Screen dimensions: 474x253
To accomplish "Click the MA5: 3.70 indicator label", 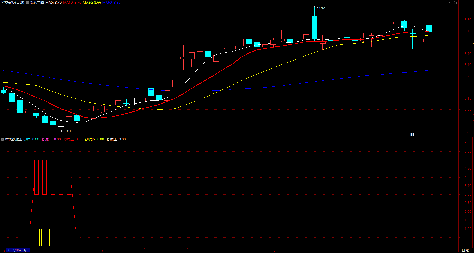I will 53,3.
